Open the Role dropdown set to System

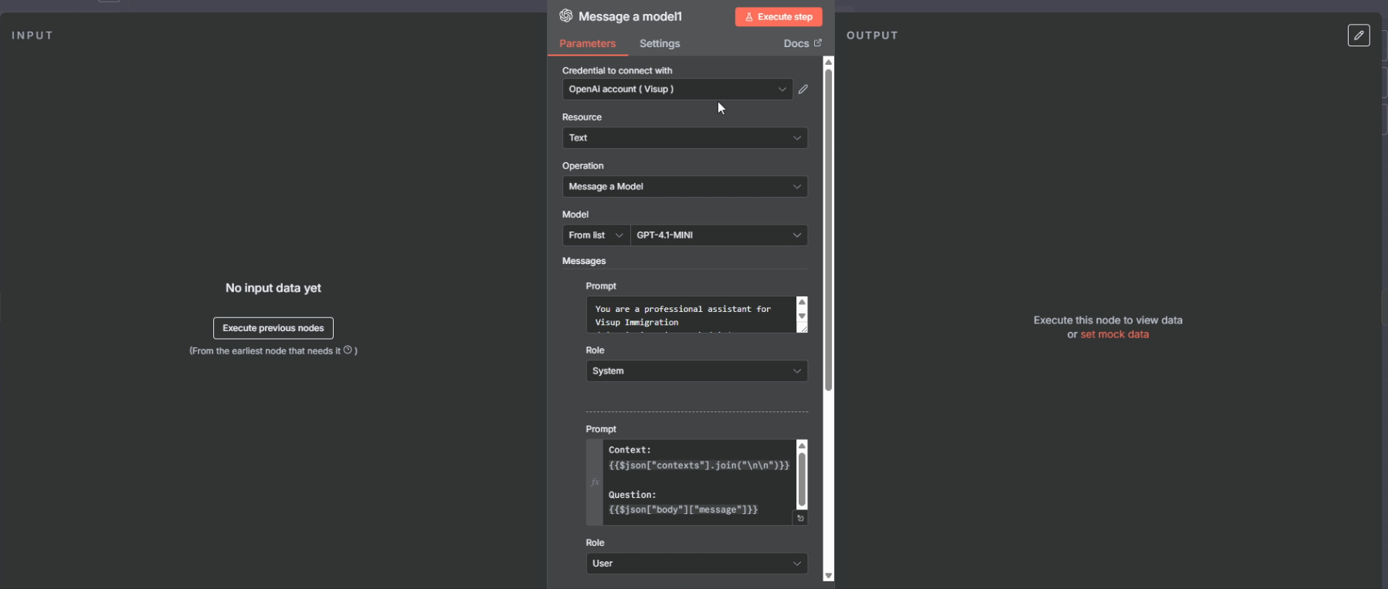point(696,371)
